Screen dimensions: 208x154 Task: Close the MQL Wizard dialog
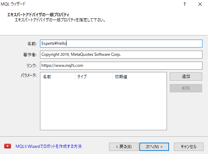[x=200, y=4]
